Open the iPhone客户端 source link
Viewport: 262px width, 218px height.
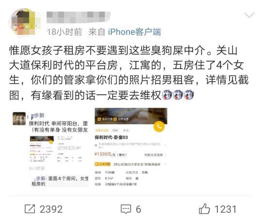(134, 32)
